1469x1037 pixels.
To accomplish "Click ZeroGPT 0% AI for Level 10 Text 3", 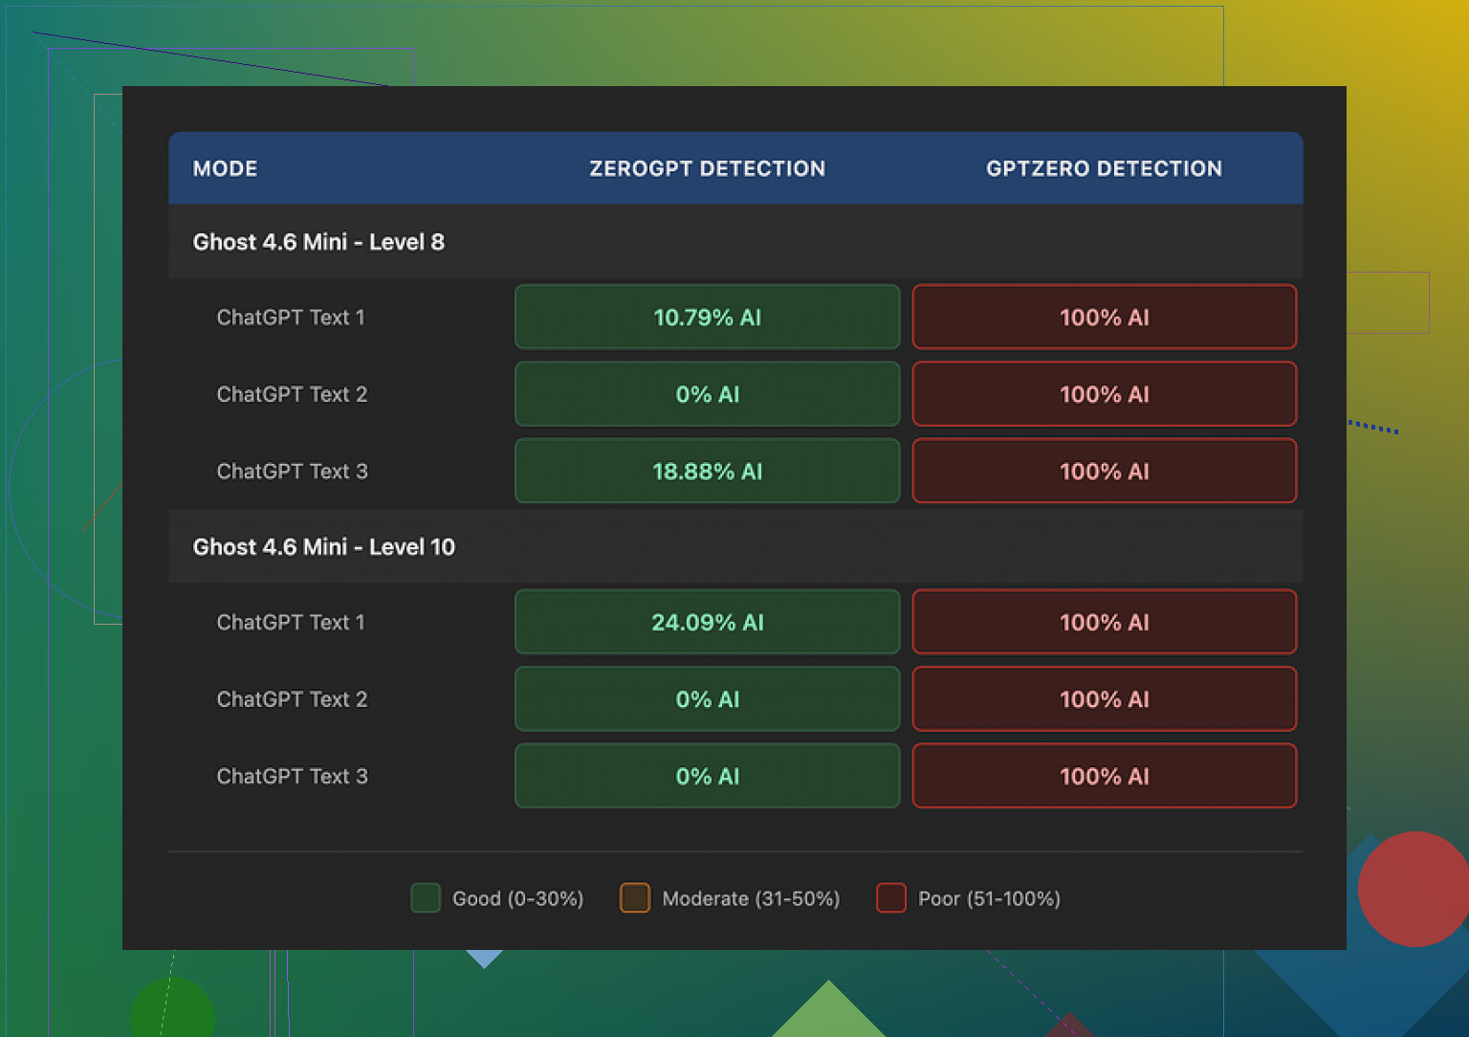I will click(x=707, y=777).
